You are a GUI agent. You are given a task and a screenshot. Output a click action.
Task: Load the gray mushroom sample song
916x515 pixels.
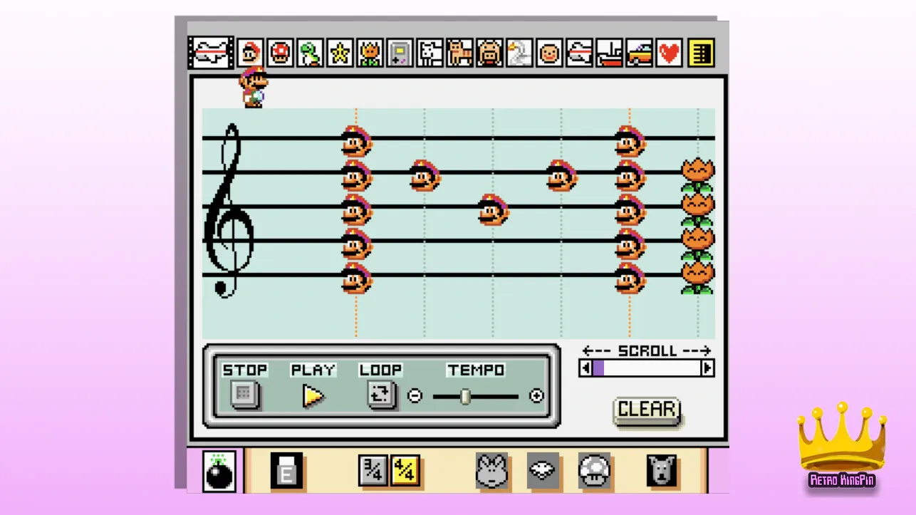tap(594, 471)
